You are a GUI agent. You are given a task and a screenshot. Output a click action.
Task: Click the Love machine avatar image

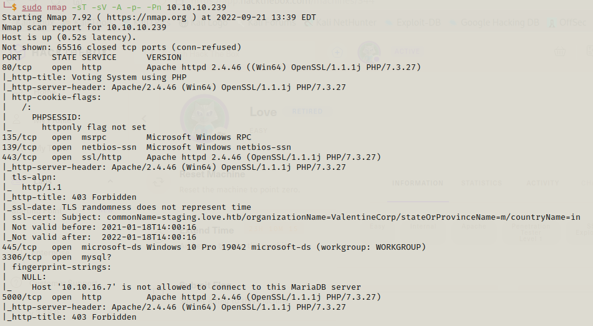205,117
